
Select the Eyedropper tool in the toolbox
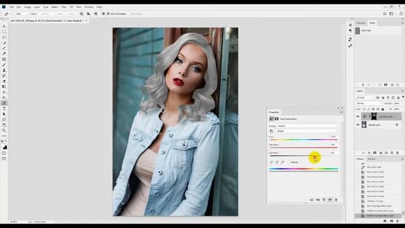[x=4, y=54]
